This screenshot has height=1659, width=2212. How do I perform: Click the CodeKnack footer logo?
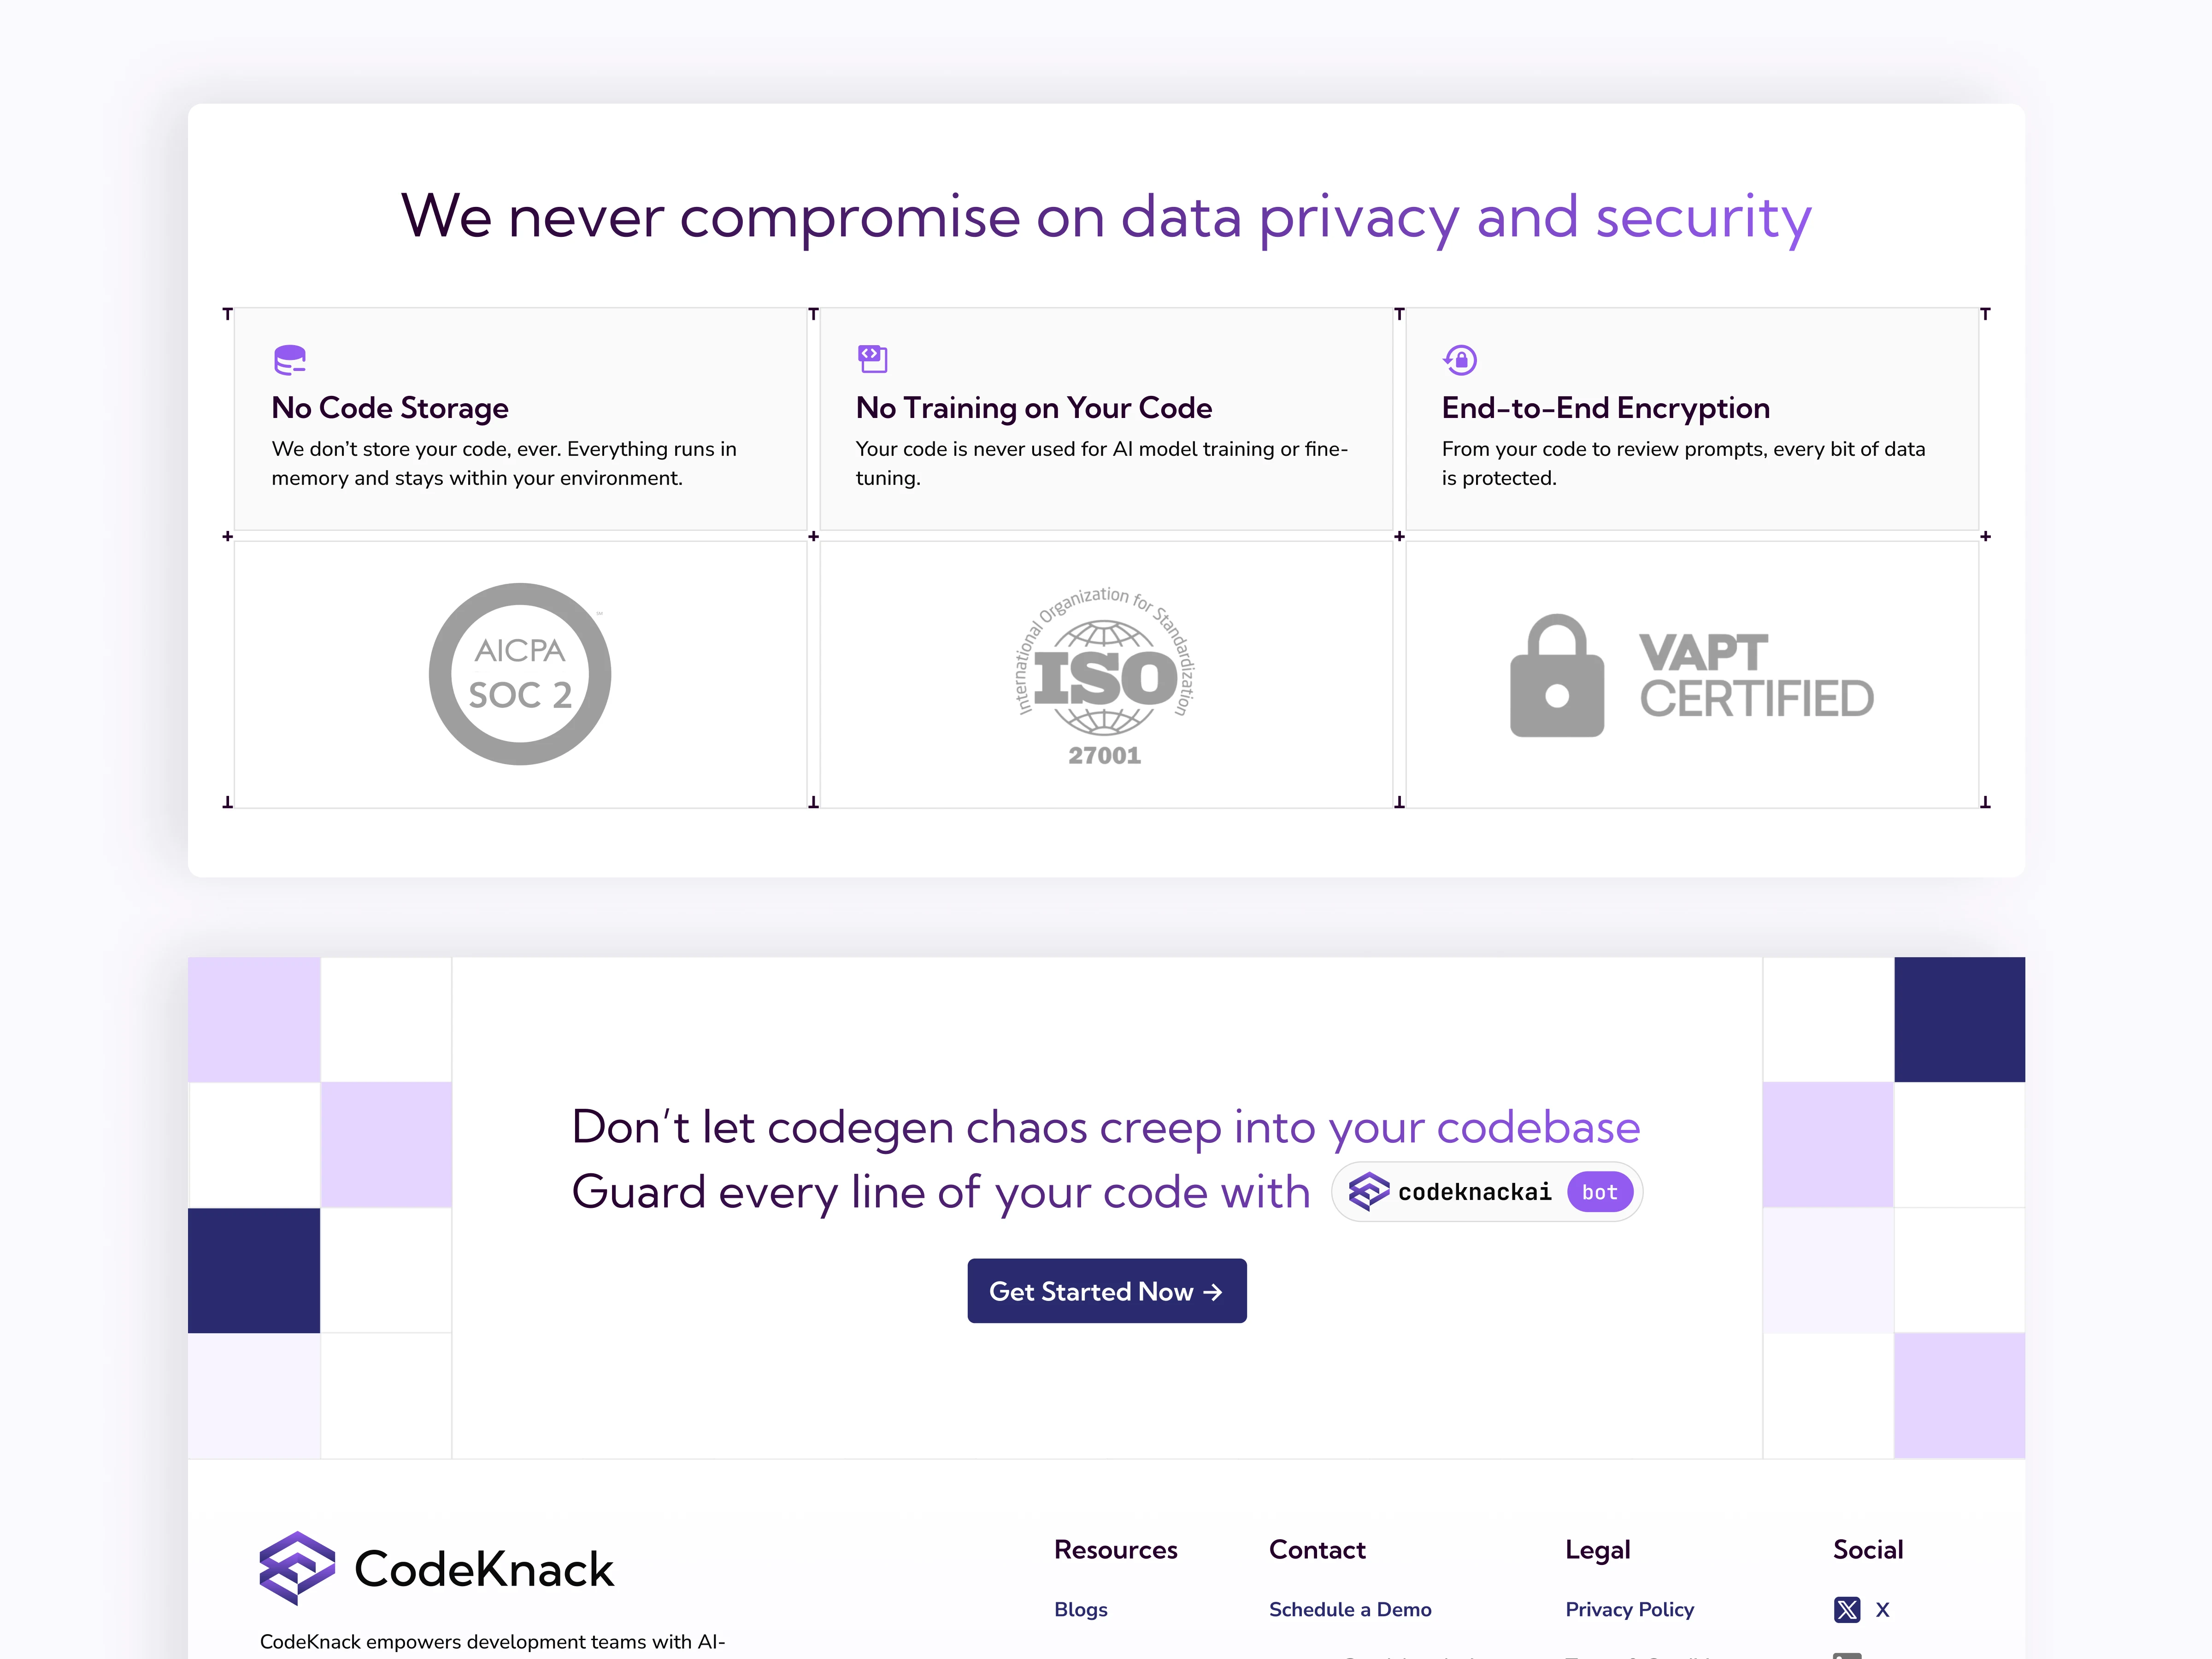(x=436, y=1568)
